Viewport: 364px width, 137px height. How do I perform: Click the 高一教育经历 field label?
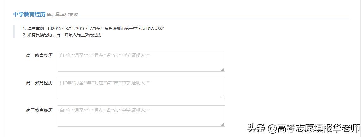coord(39,55)
